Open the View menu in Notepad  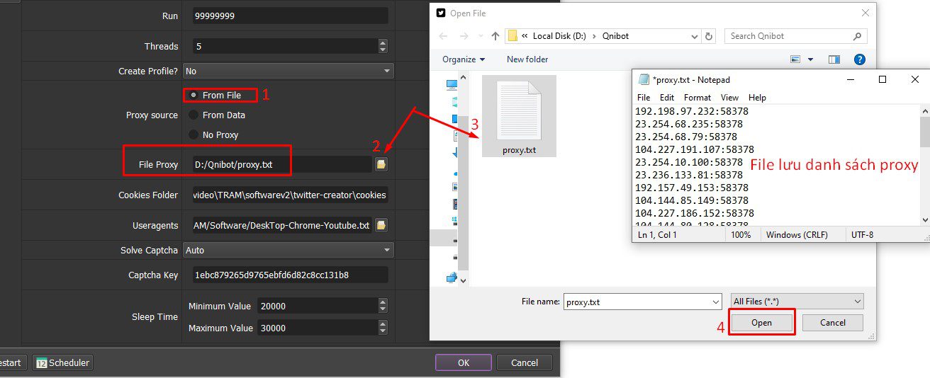[x=729, y=97]
